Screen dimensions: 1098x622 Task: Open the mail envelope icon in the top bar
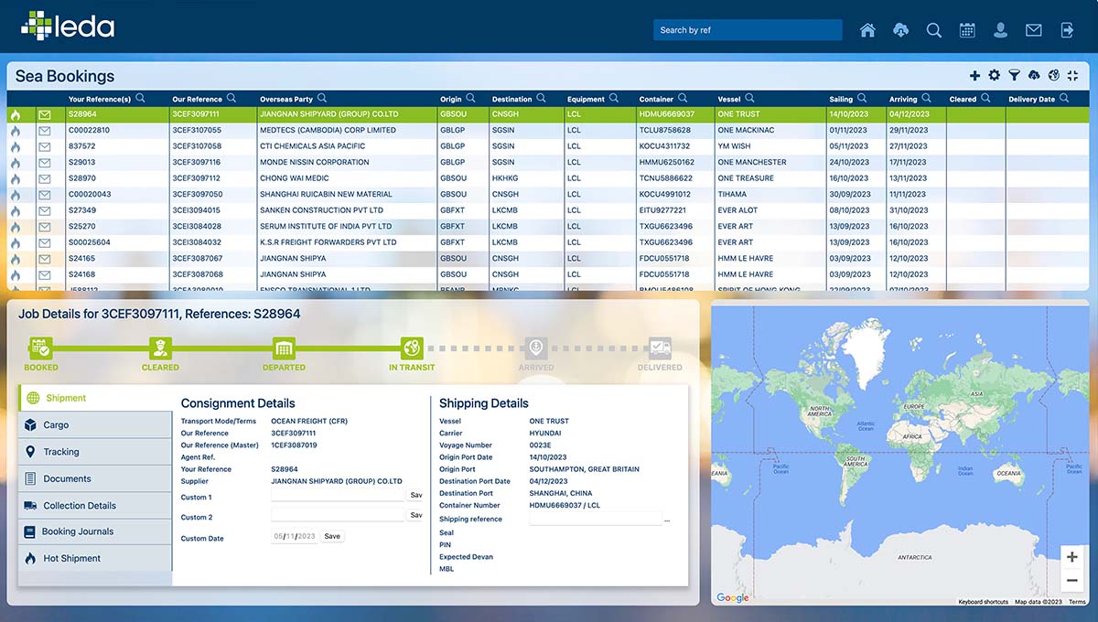pos(1033,29)
